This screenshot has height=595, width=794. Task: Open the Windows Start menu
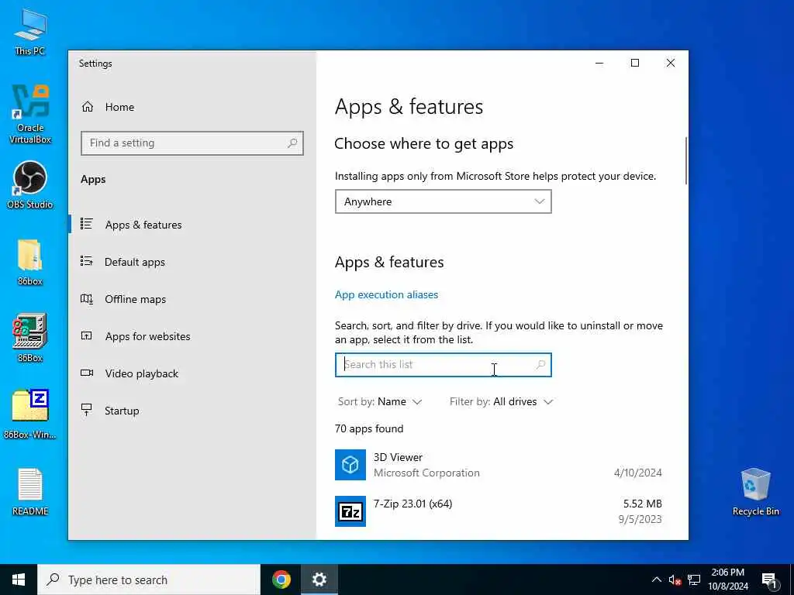click(19, 580)
